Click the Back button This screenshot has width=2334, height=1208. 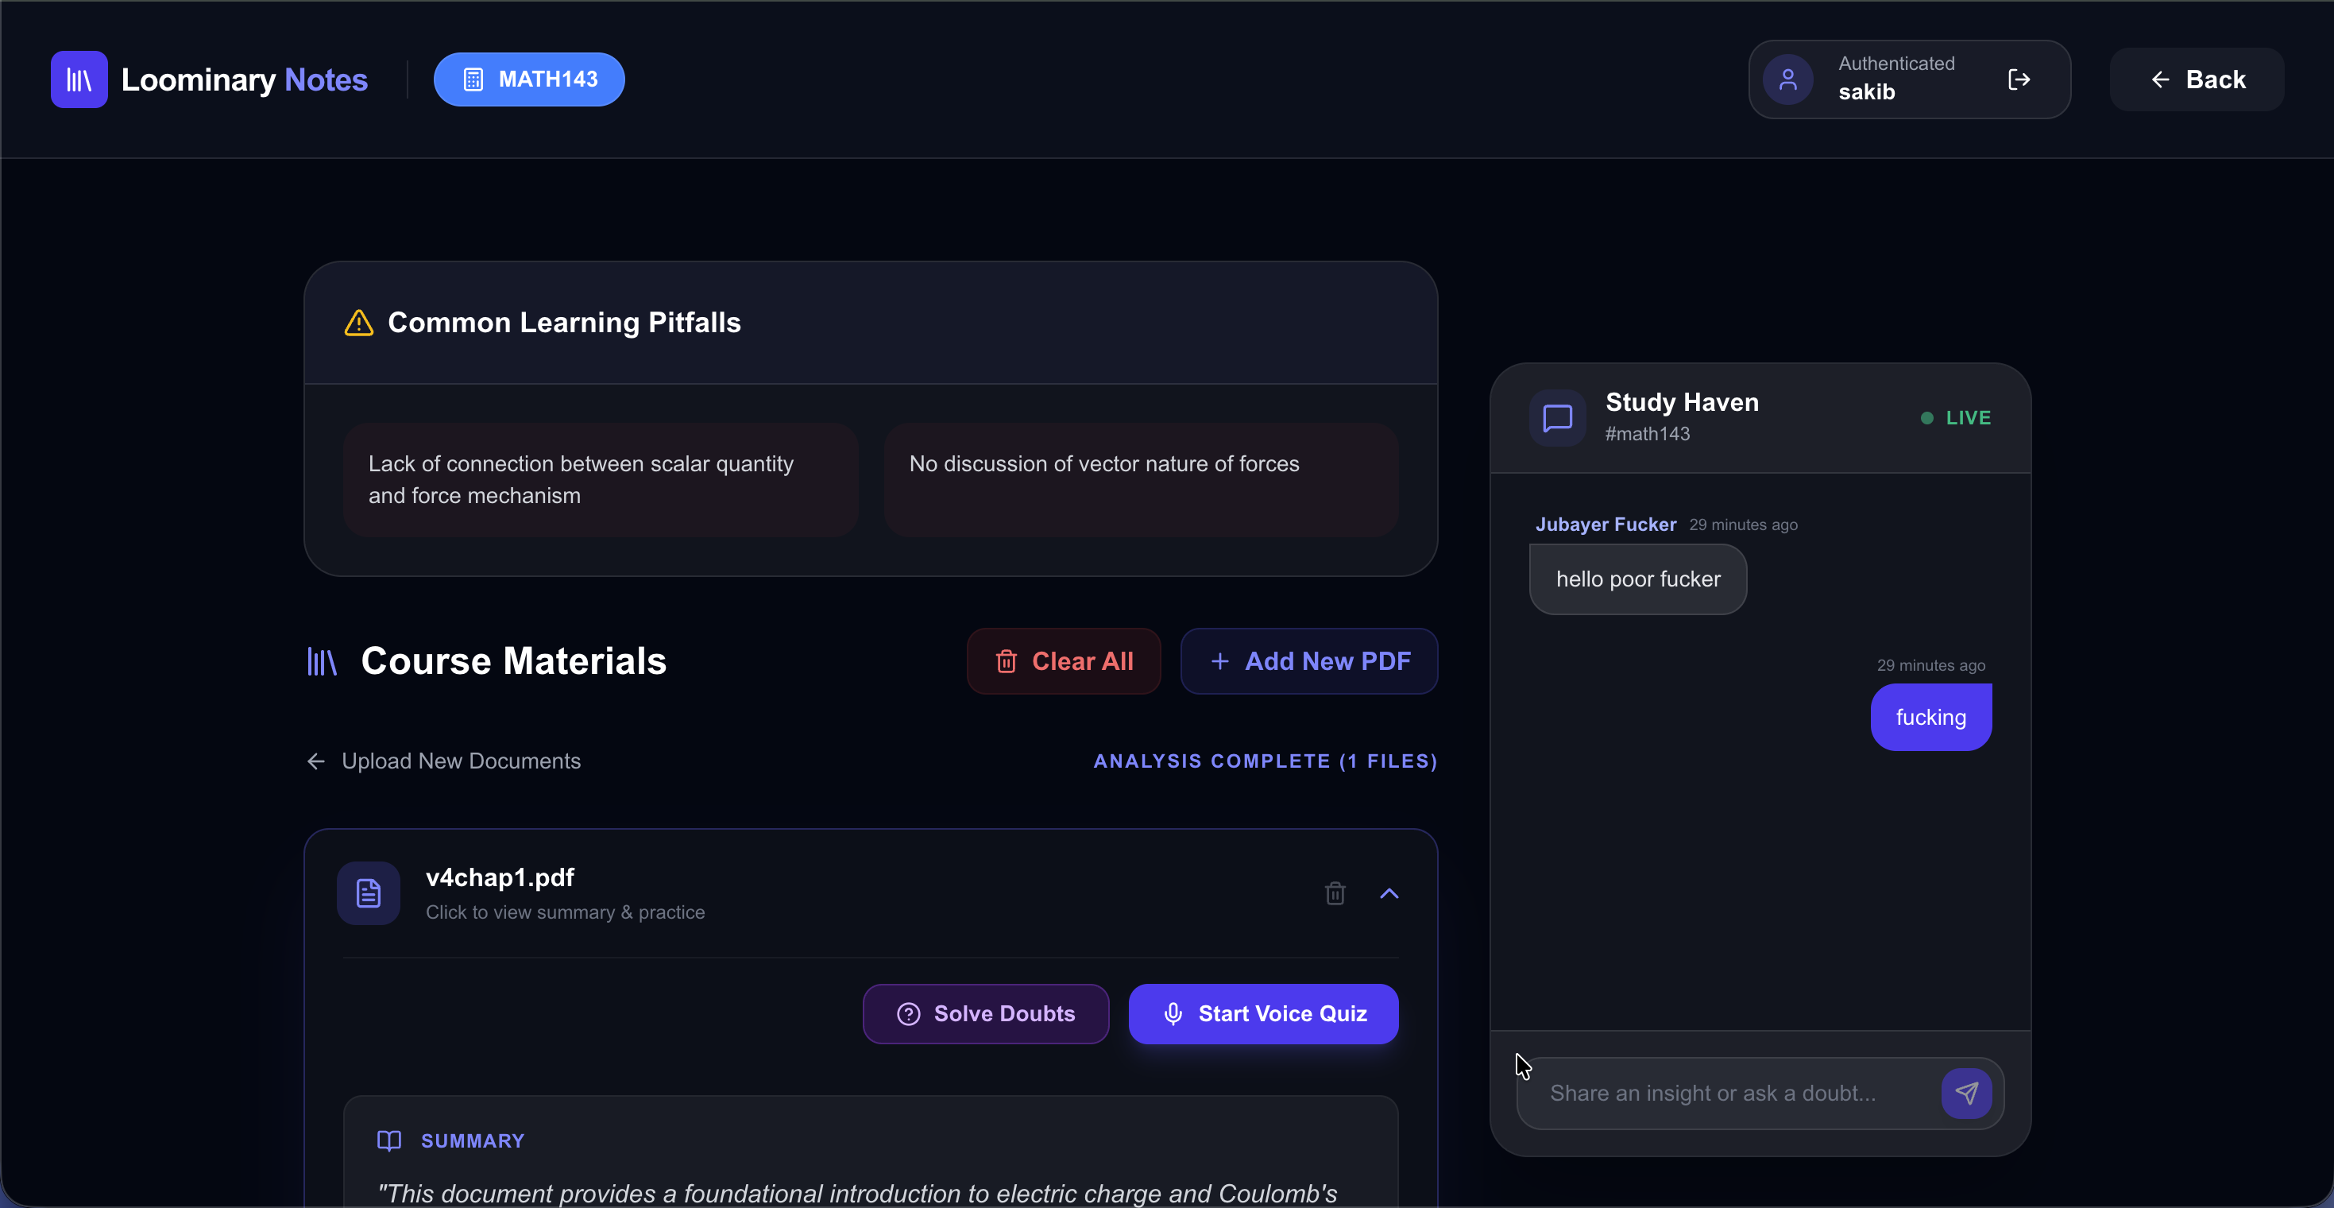[2197, 79]
